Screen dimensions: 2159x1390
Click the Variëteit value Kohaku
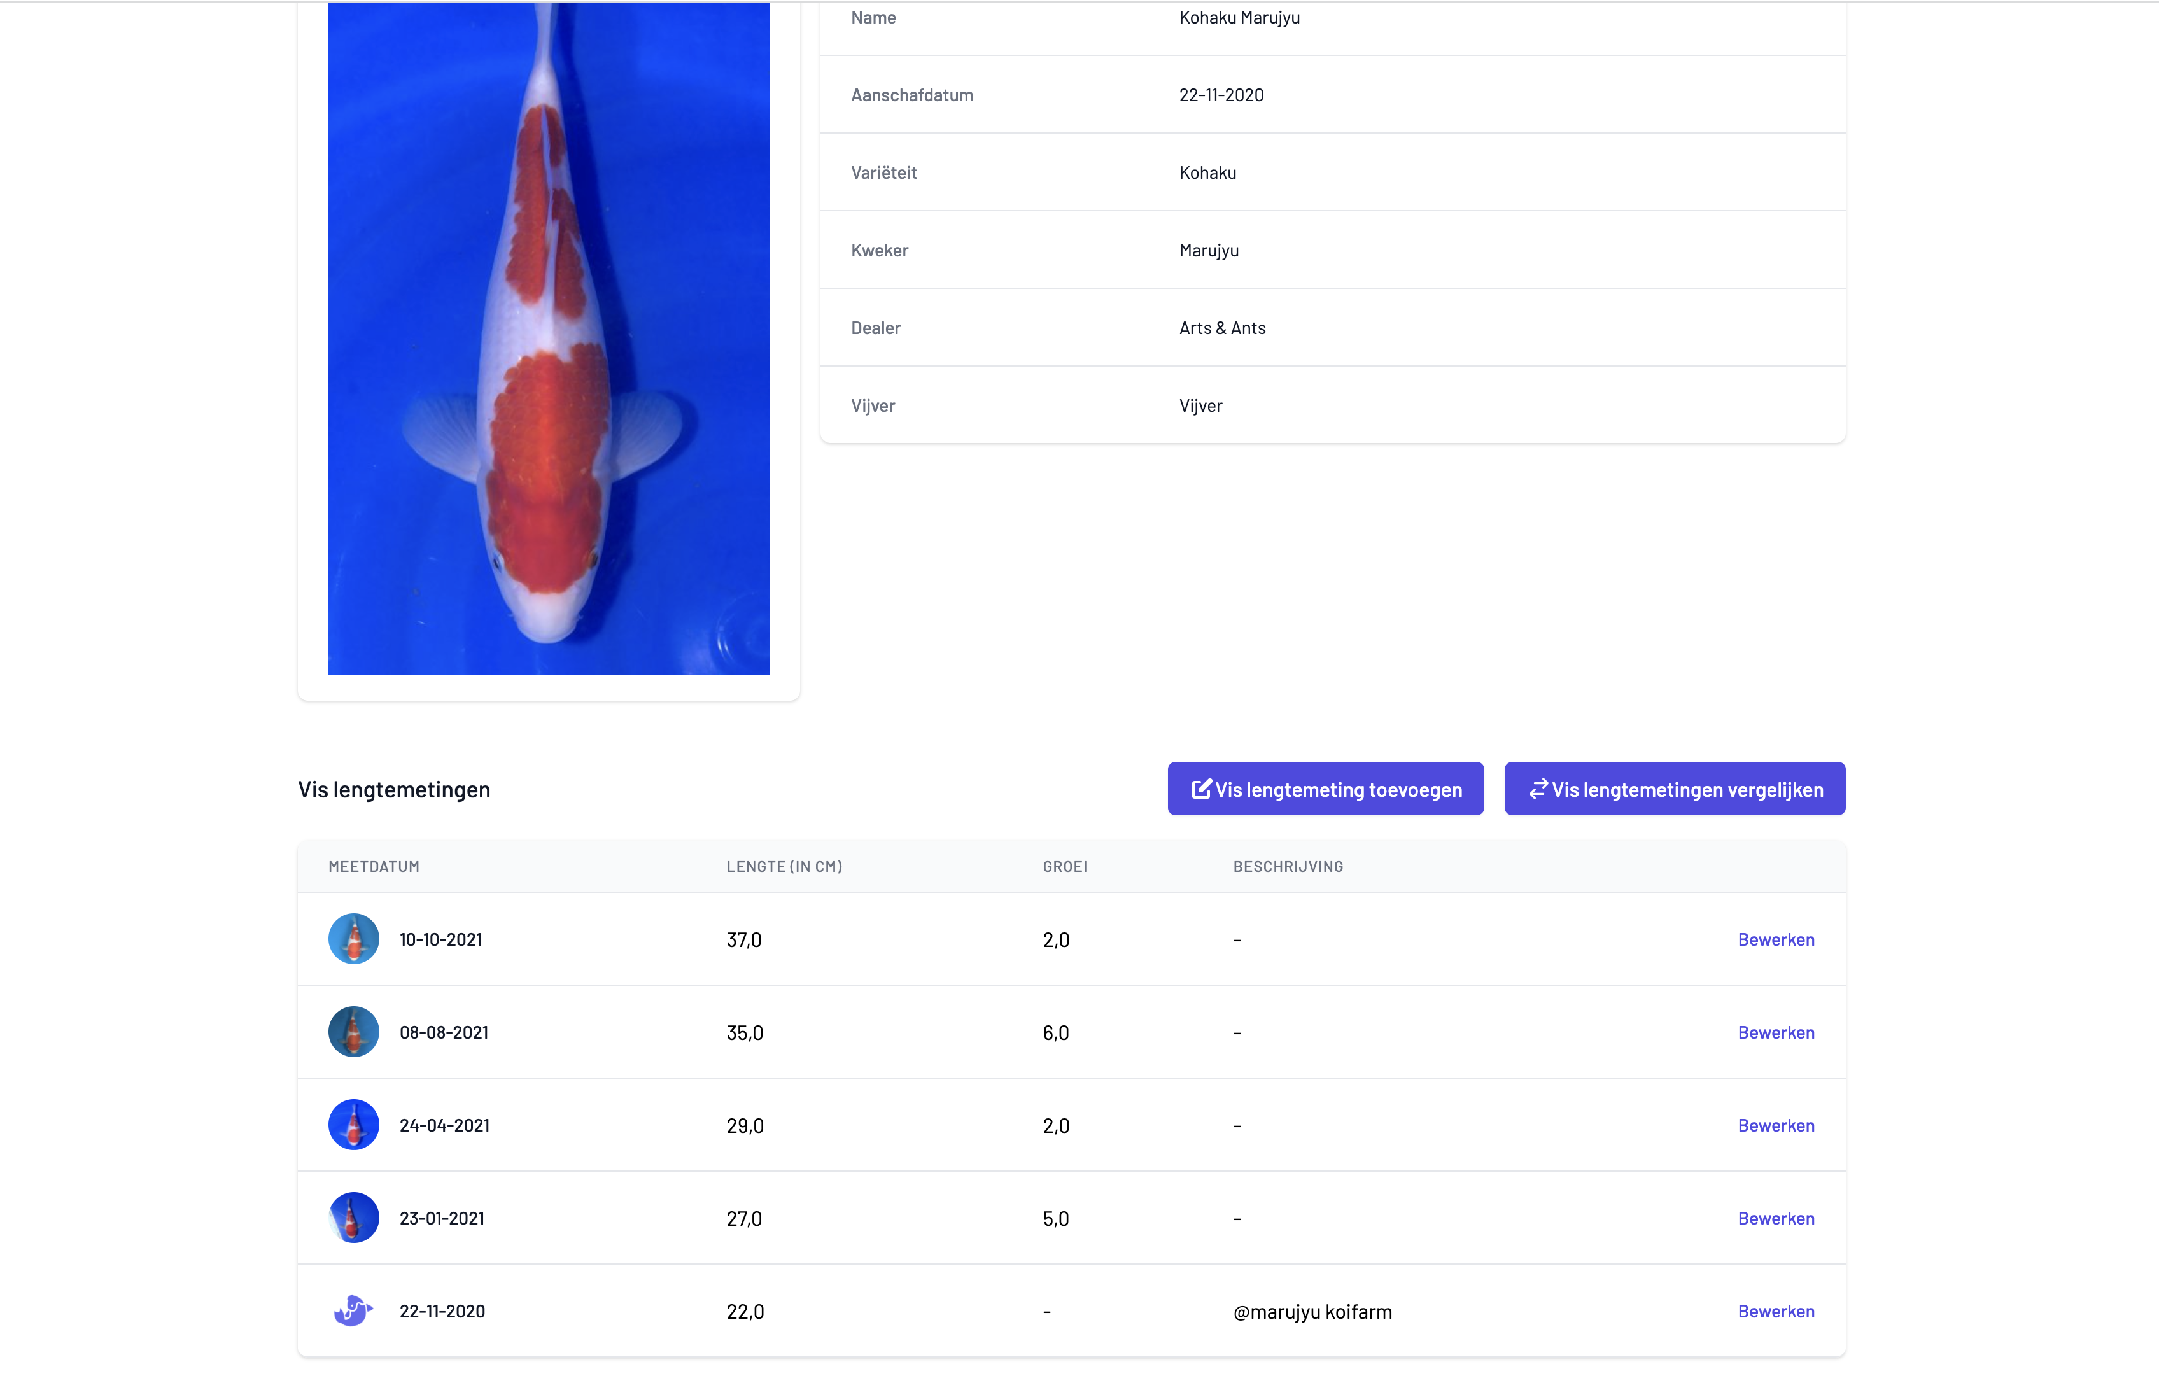coord(1207,172)
